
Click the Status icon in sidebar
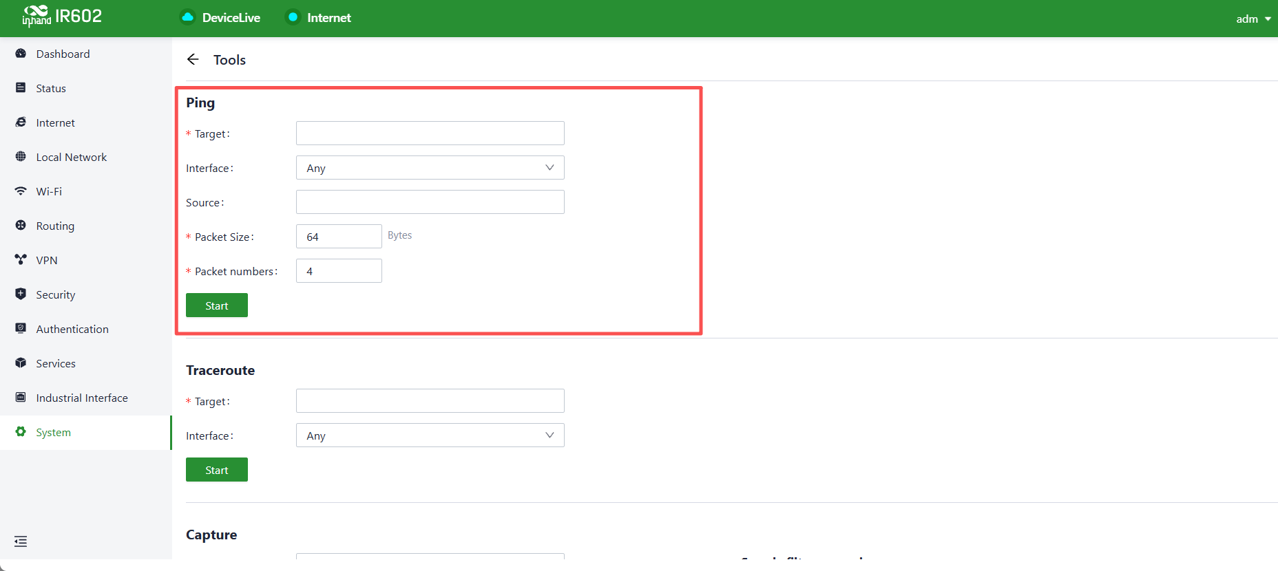21,88
